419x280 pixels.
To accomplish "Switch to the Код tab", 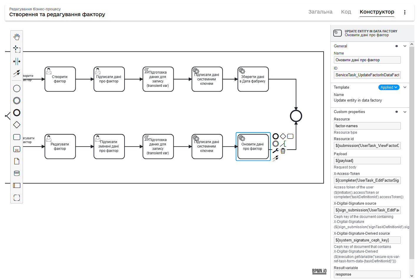I will tap(346, 12).
